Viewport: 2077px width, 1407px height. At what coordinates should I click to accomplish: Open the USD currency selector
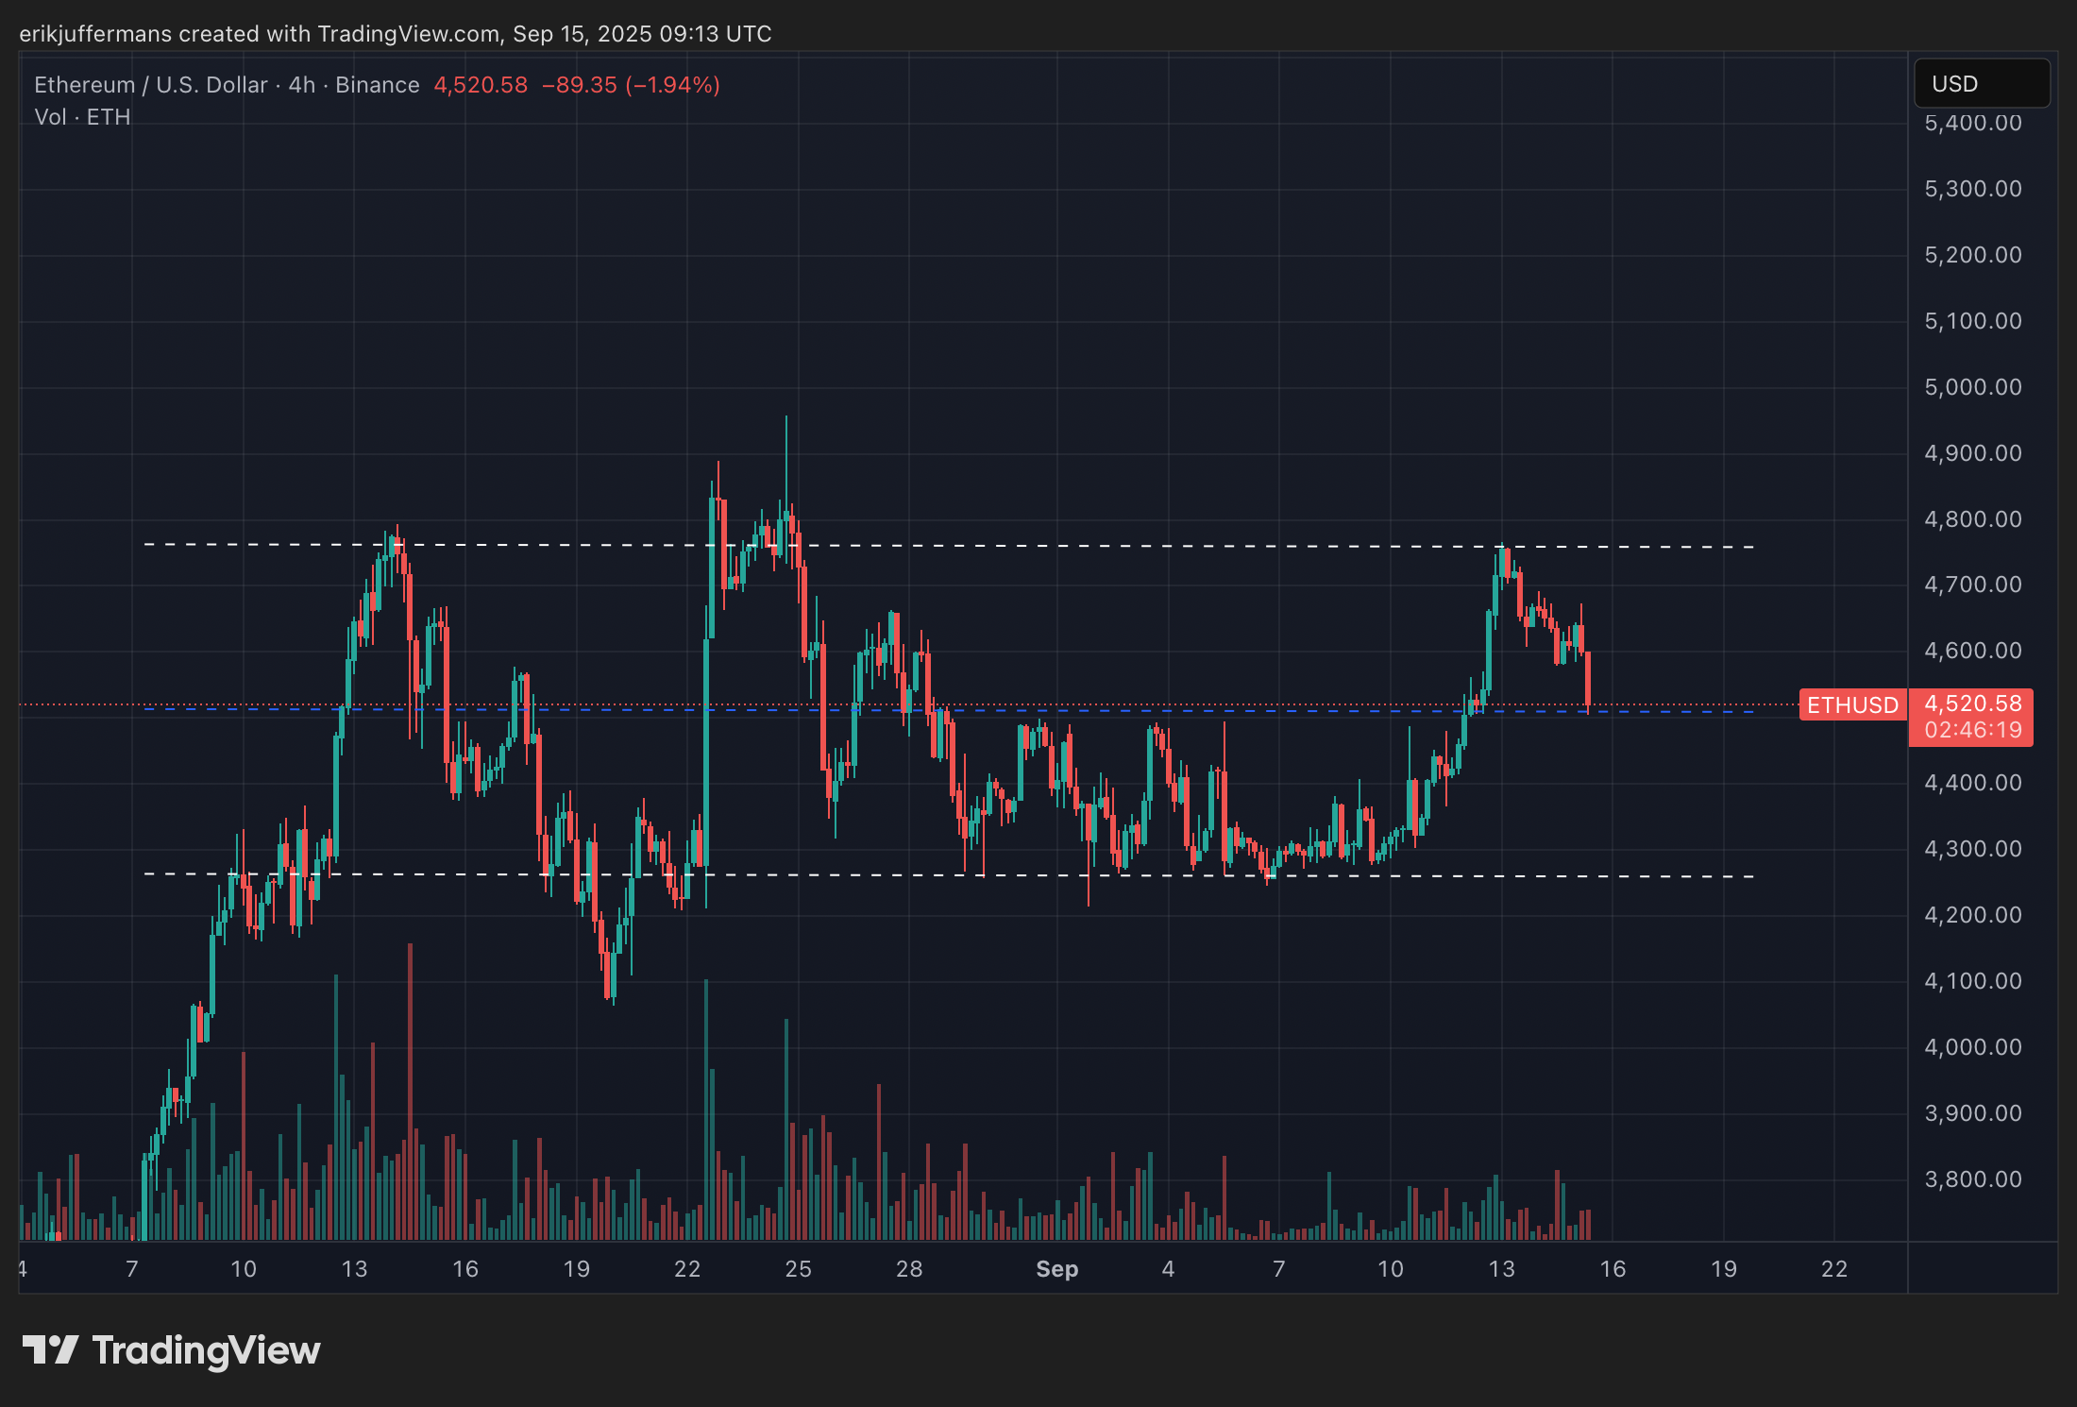(1981, 84)
